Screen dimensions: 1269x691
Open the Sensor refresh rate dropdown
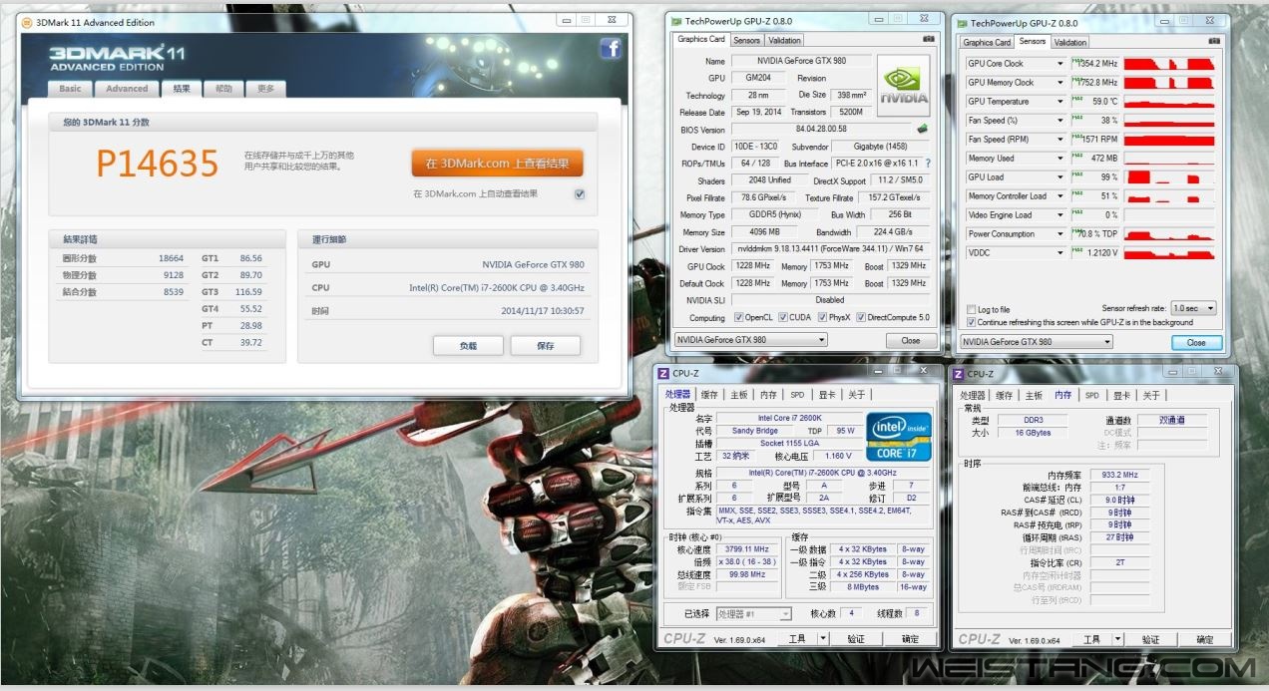1195,309
